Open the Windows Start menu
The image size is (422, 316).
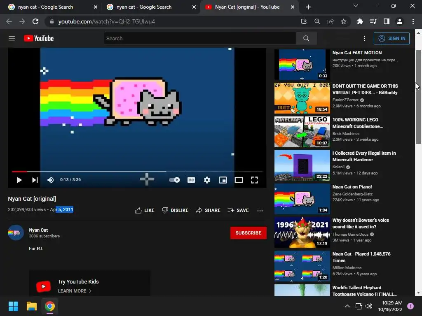(x=13, y=306)
